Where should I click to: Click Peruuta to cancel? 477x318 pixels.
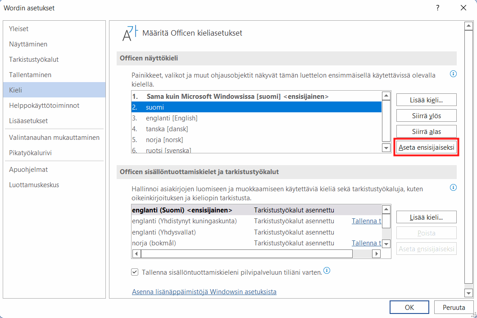(x=454, y=307)
